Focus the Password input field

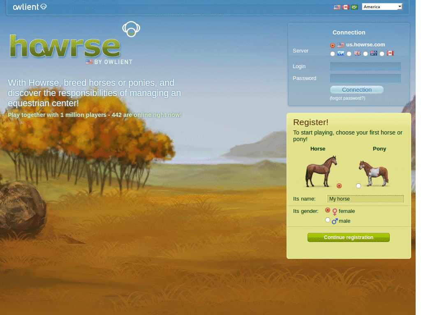point(365,78)
